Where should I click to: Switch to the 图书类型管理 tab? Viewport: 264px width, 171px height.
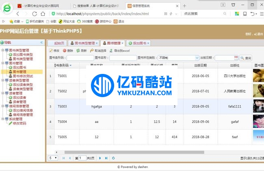point(83,43)
